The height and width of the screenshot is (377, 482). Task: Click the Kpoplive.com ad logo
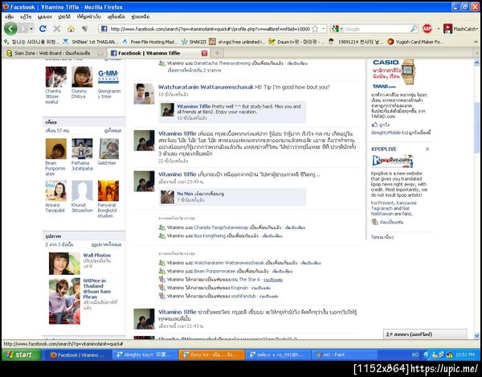[x=392, y=161]
